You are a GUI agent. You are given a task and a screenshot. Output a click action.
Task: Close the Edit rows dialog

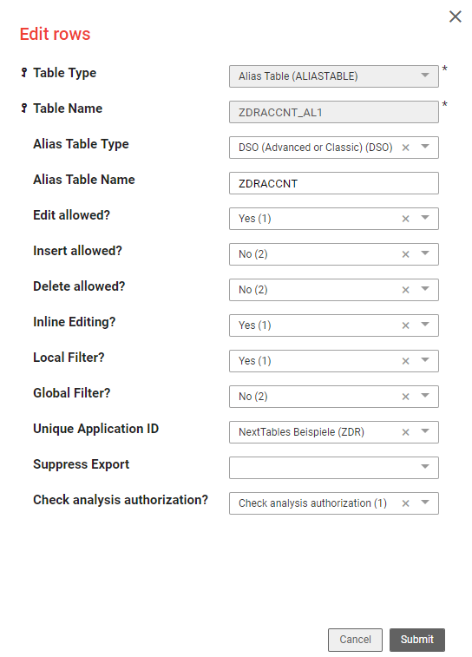[x=456, y=16]
